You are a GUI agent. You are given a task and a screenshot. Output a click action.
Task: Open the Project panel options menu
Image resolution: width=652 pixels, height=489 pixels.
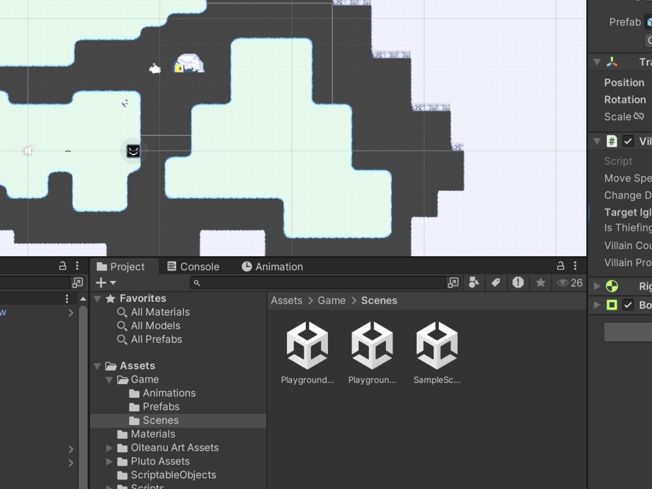pos(575,266)
